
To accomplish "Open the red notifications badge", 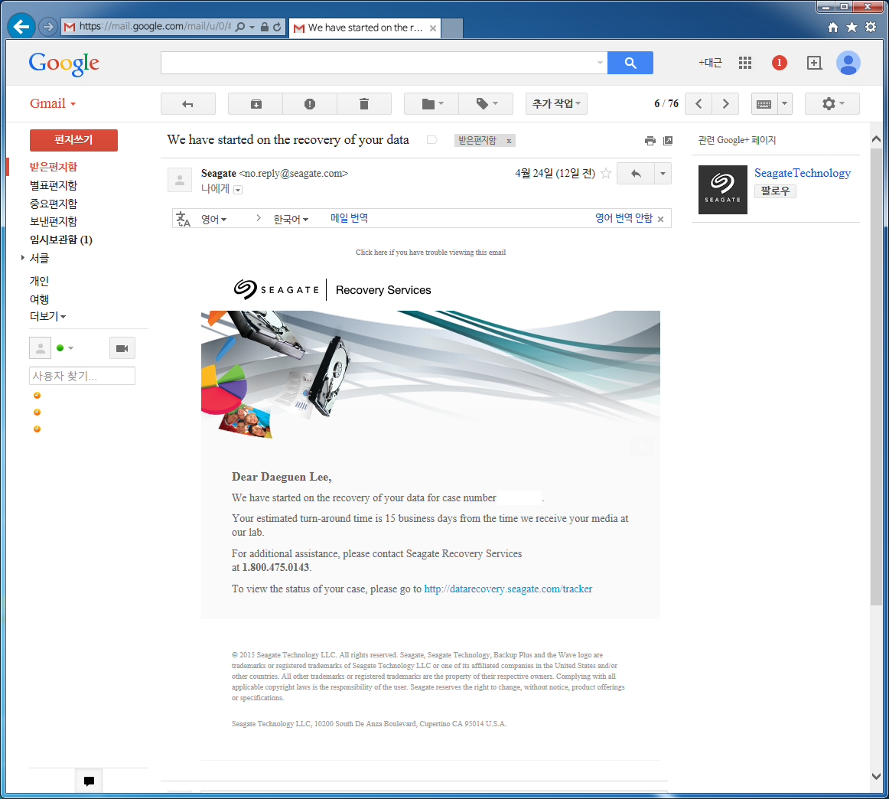I will coord(779,63).
